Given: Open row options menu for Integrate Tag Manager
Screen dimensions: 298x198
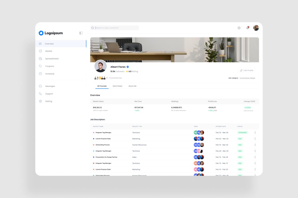Looking at the screenshot, I should (x=255, y=132).
